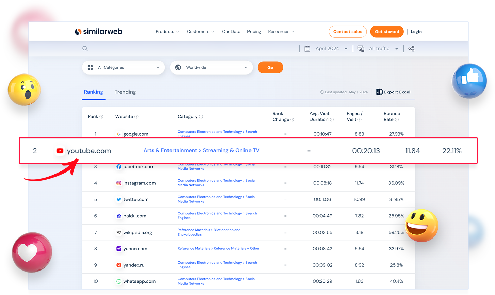Click the search magnifier icon
This screenshot has width=495, height=295.
coord(85,49)
